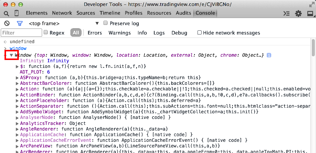316x153 pixels.
Task: Click the 'ADT_PLOT: 6' property row
Action: [35, 72]
